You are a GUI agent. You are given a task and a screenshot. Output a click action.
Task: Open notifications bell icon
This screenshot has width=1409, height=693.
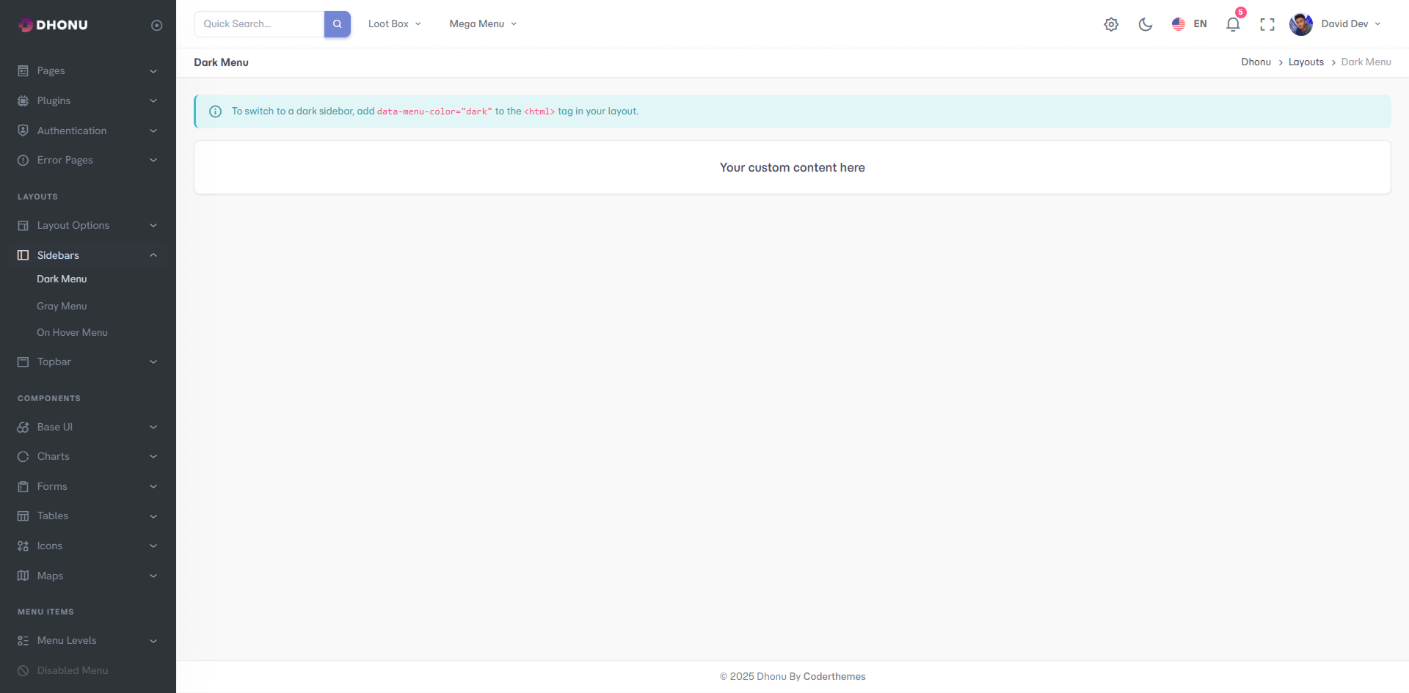pos(1233,24)
